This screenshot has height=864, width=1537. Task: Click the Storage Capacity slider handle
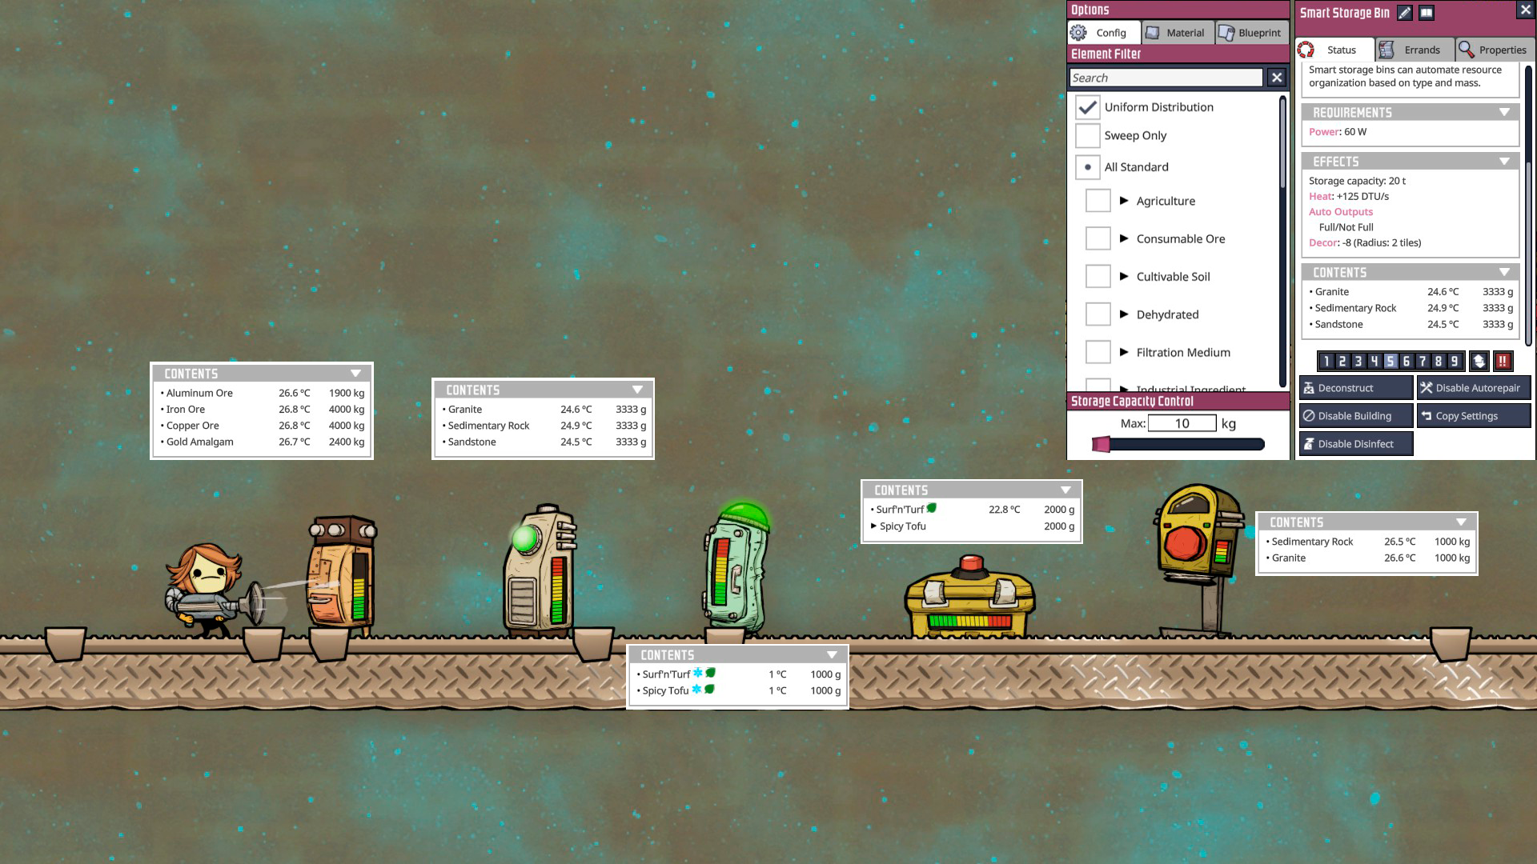coord(1102,445)
